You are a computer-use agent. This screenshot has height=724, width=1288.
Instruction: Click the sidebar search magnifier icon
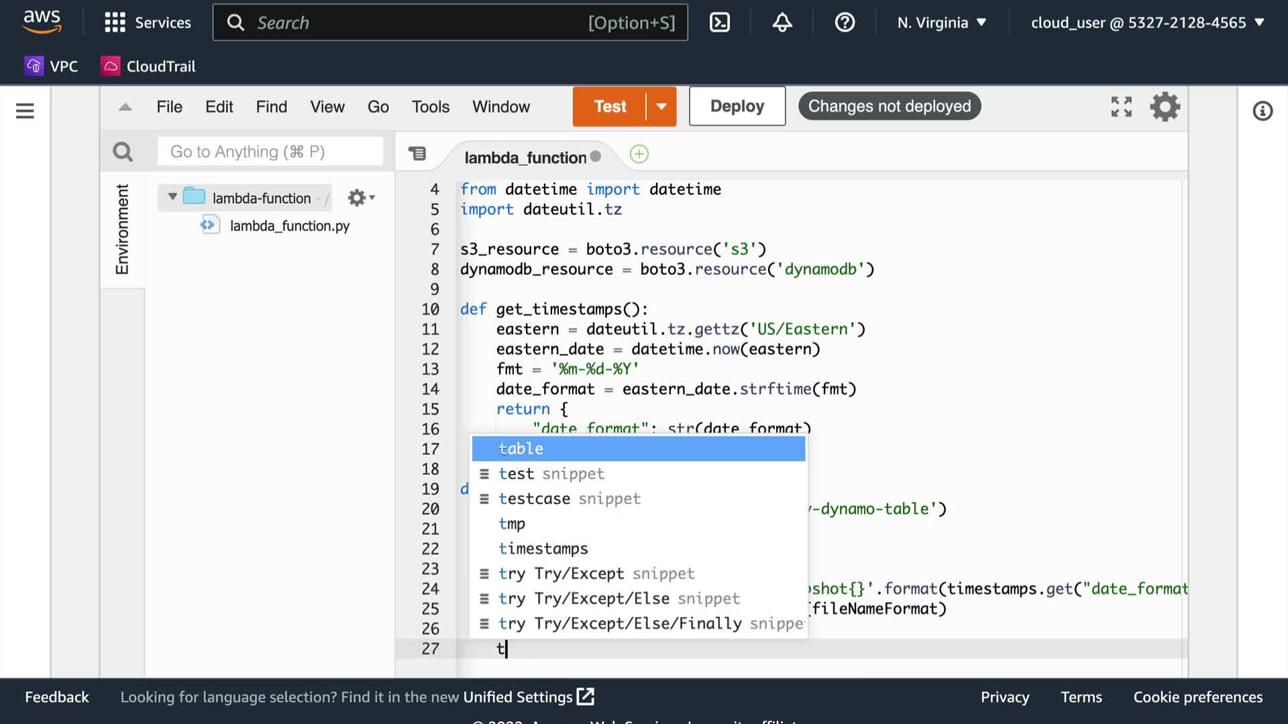tap(123, 152)
